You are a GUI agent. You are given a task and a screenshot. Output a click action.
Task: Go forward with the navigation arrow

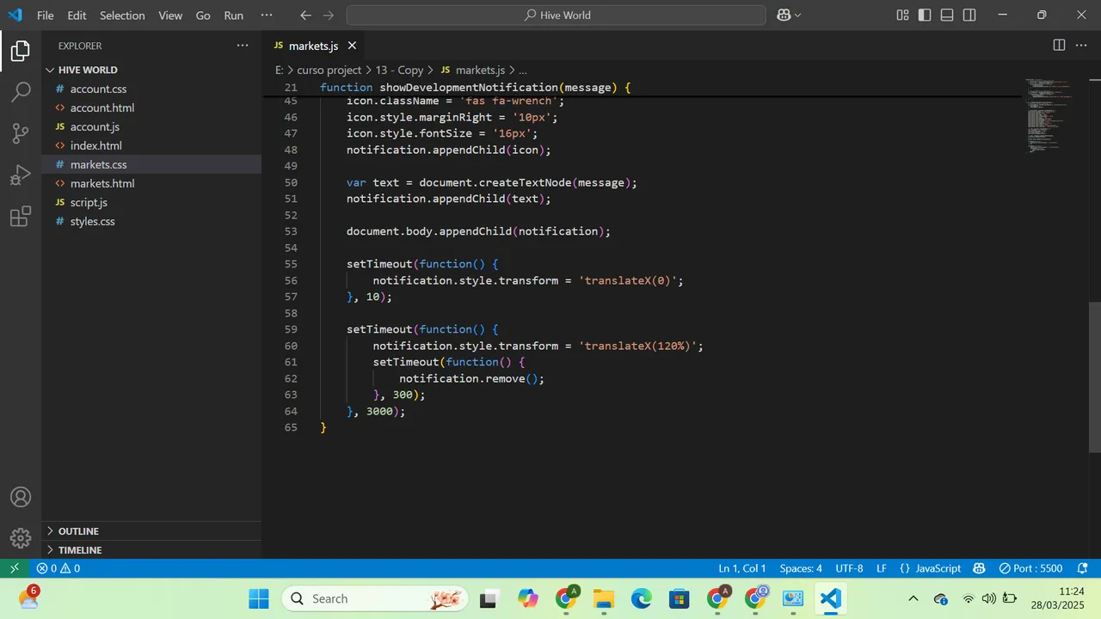point(329,15)
